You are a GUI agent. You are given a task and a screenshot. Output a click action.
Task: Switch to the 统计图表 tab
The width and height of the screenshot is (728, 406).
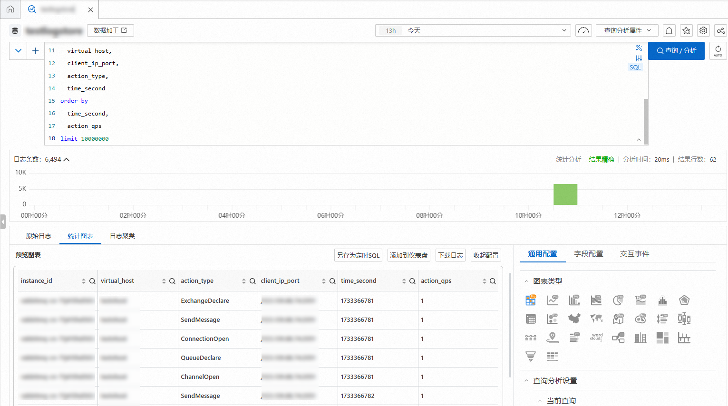80,236
